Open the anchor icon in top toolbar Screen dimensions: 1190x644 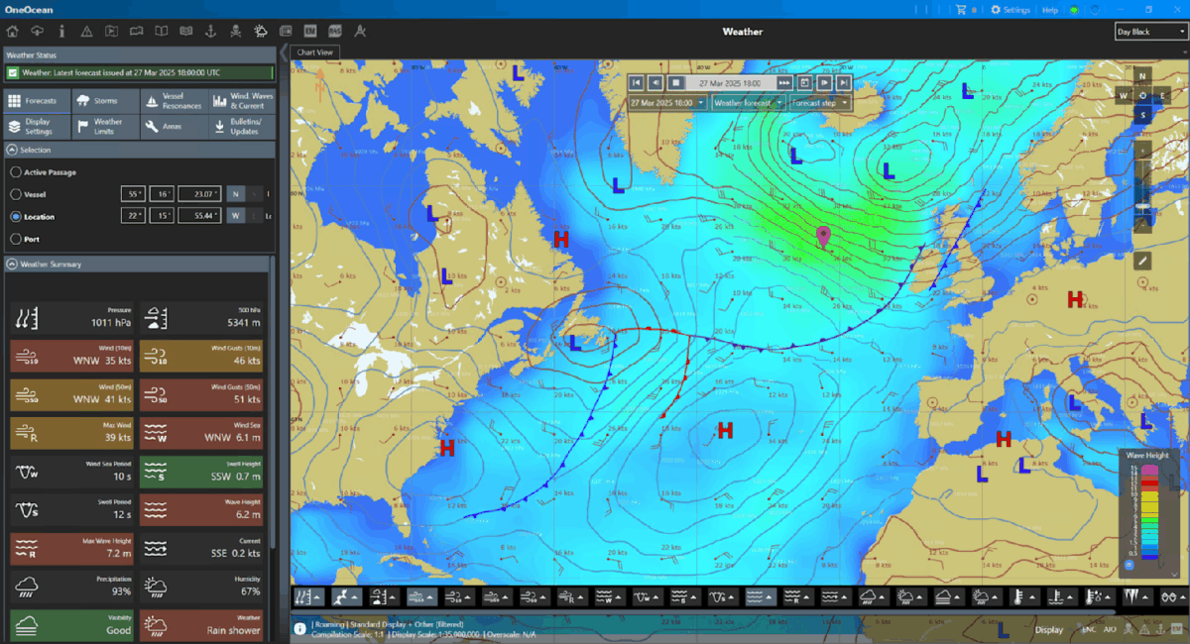[x=209, y=32]
